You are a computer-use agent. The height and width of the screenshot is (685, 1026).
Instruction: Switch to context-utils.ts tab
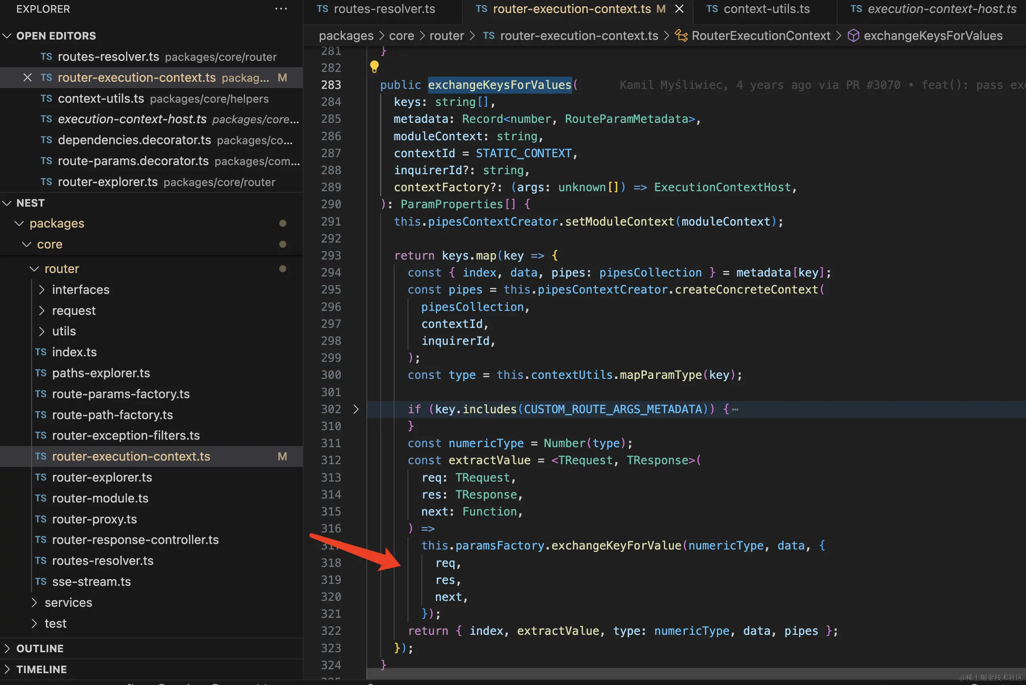(x=766, y=9)
